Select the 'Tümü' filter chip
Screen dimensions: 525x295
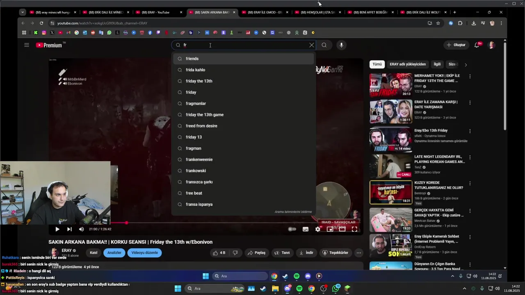[x=377, y=64]
